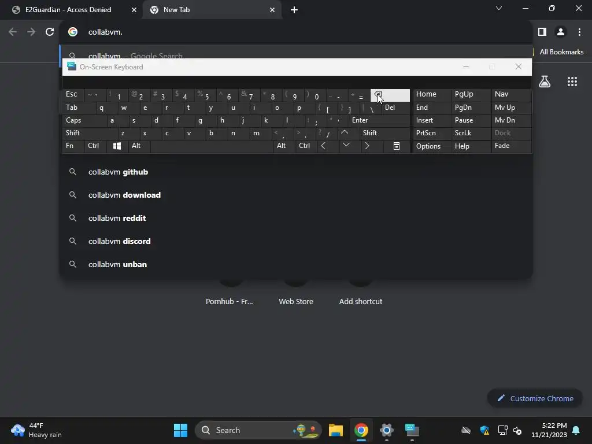The height and width of the screenshot is (444, 592).
Task: Reload the page with the refresh icon
Action: [x=50, y=32]
